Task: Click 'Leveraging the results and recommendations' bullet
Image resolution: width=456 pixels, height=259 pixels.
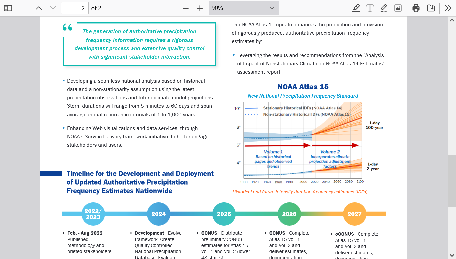Action: point(311,64)
